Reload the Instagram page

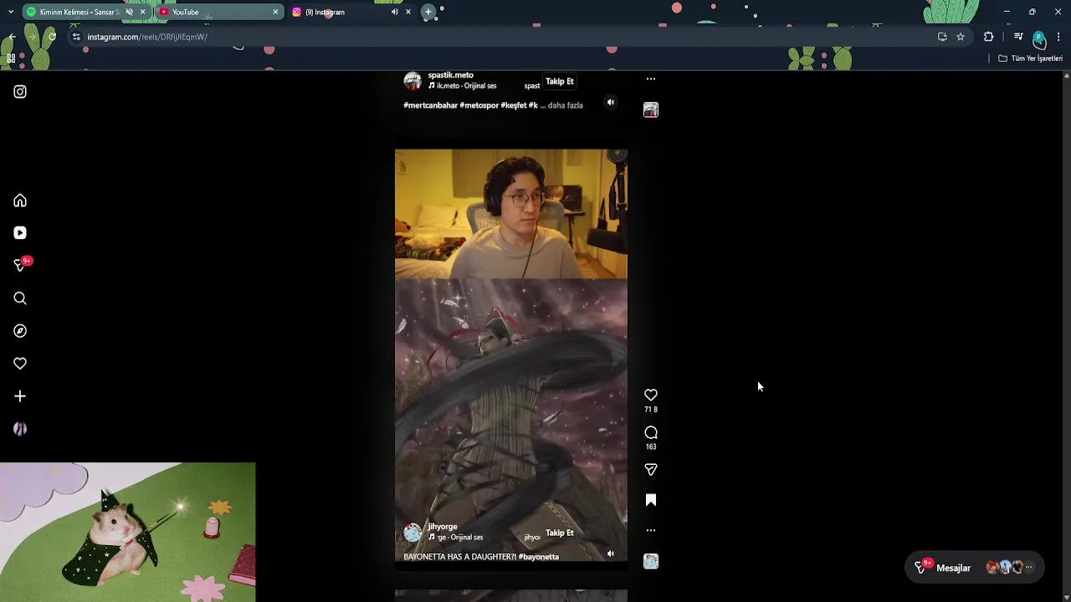coord(52,37)
